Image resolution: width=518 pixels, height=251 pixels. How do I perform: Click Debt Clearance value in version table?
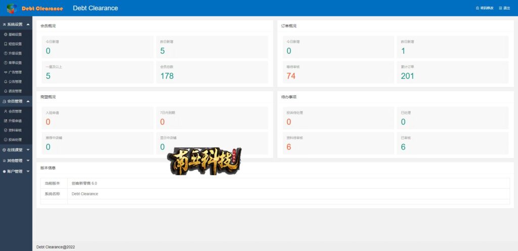pos(85,194)
